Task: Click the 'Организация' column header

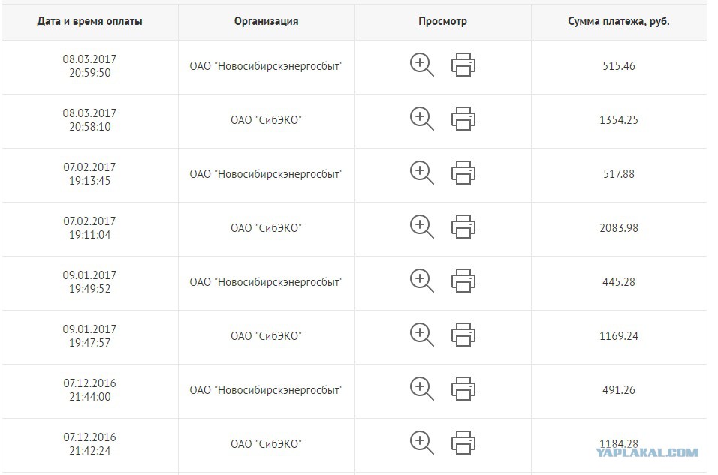Action: point(266,21)
